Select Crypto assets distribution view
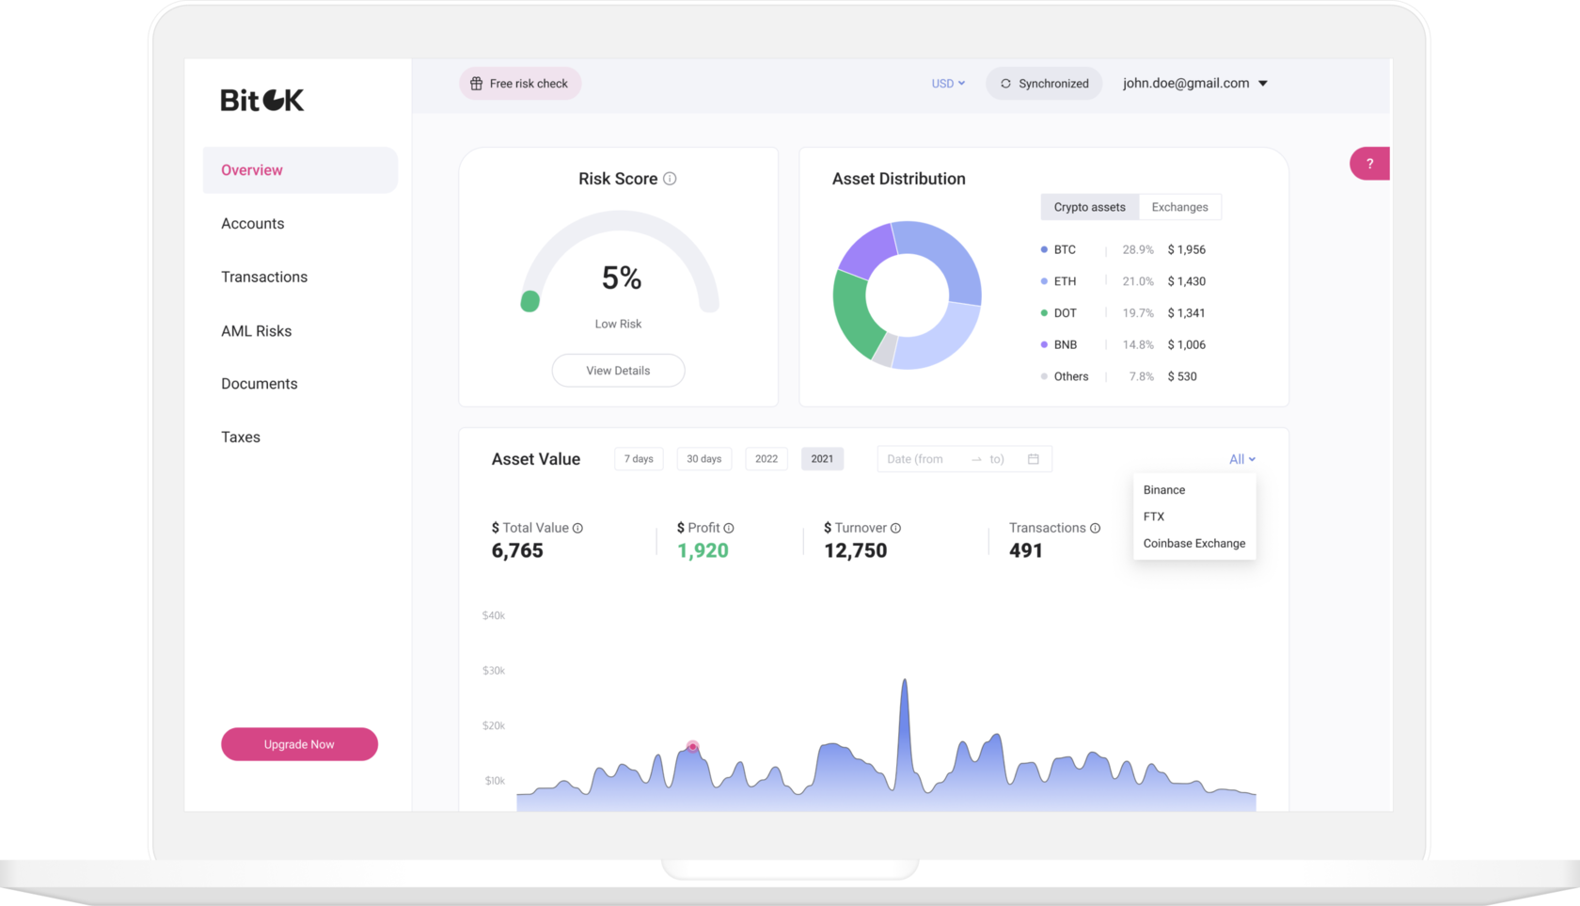Image resolution: width=1580 pixels, height=906 pixels. (x=1089, y=207)
